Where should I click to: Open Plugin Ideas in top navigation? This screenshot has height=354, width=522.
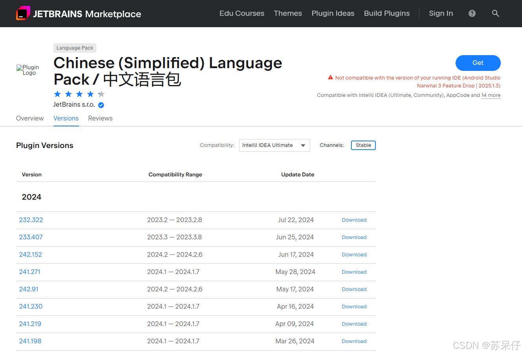(333, 13)
